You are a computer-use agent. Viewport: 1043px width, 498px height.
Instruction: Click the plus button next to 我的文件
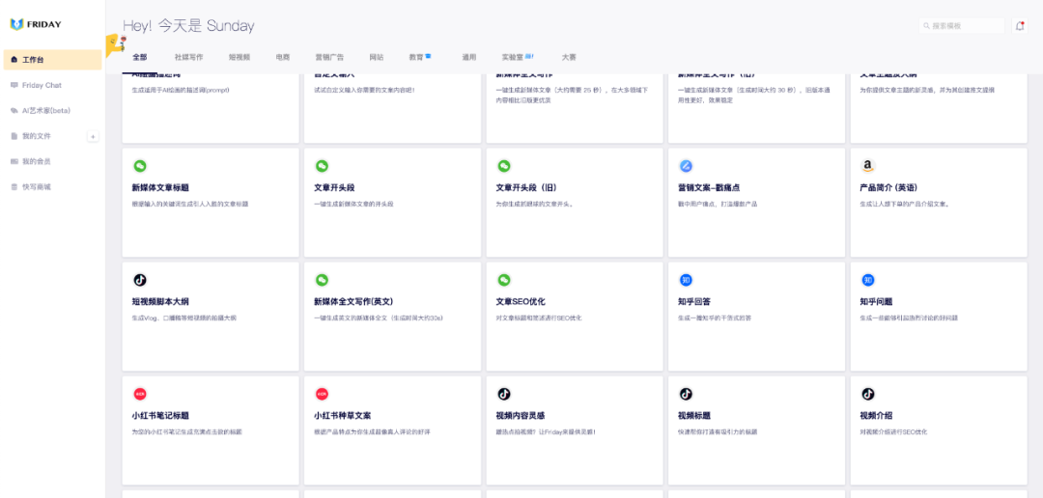click(x=93, y=136)
